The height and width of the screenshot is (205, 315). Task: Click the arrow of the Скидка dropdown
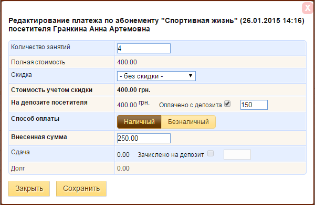[191, 76]
